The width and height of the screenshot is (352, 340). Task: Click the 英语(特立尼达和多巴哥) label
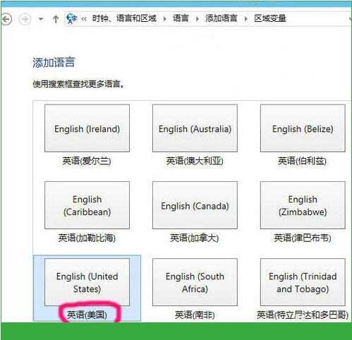click(x=303, y=315)
